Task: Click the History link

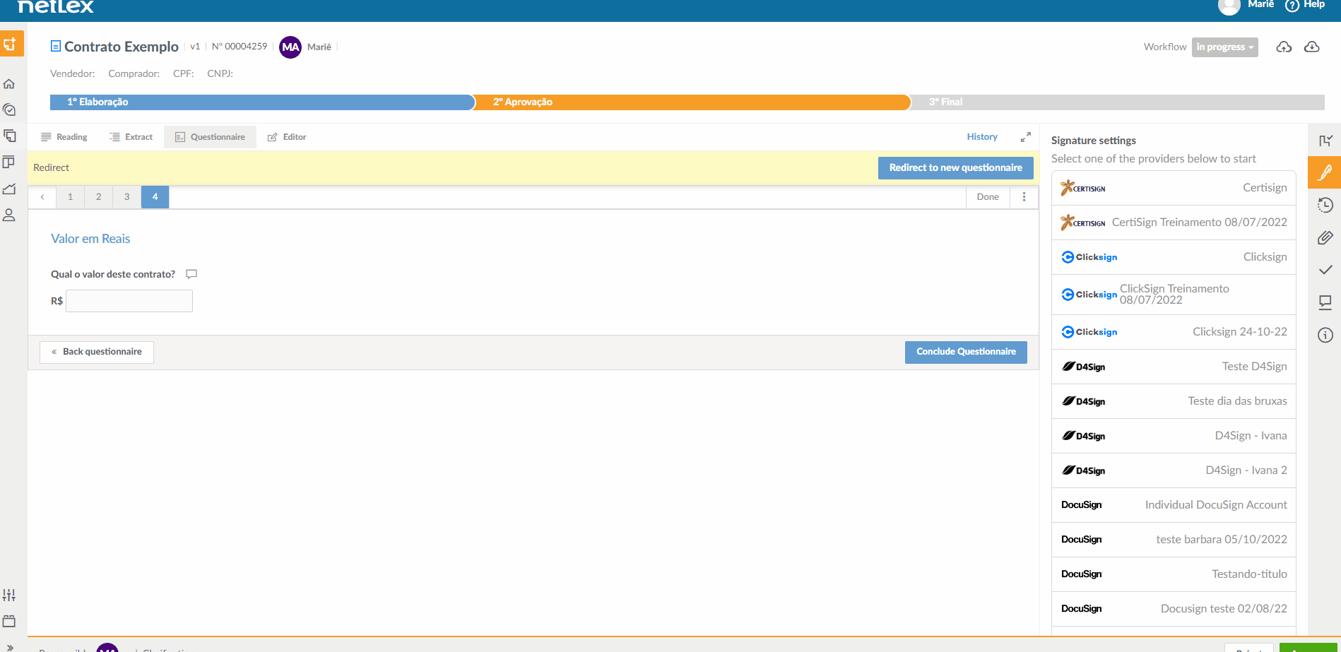Action: (x=982, y=137)
